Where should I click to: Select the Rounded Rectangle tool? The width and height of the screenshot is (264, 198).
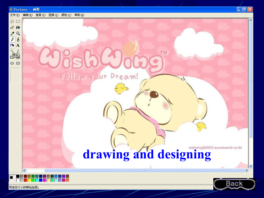pyautogui.click(x=18, y=63)
